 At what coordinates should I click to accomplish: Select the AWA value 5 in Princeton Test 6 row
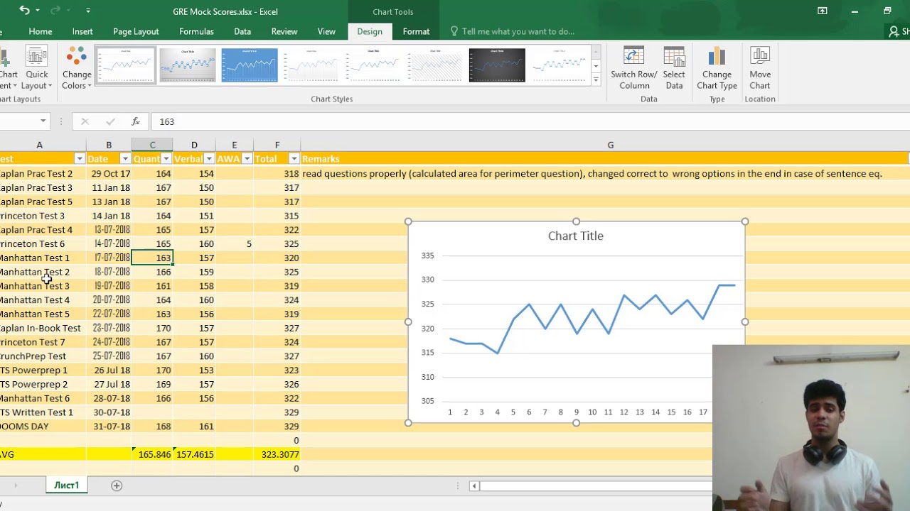pos(235,244)
